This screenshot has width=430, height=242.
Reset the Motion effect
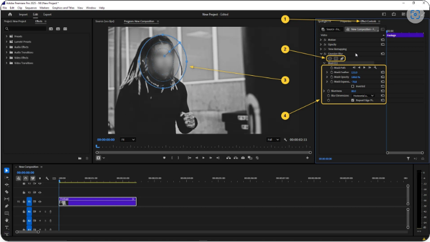[x=382, y=40]
